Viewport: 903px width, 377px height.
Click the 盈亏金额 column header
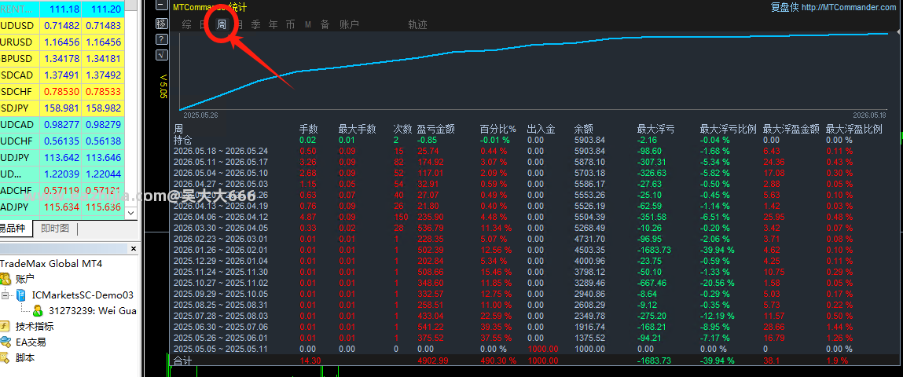[x=436, y=129]
